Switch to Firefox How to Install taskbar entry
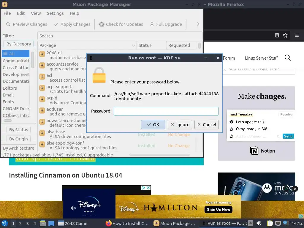The width and height of the screenshot is (304, 228). (x=127, y=223)
